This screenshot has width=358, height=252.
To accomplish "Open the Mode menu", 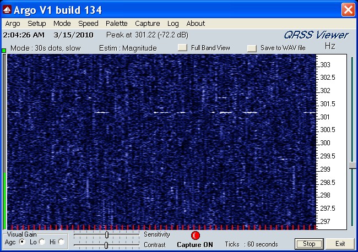I will pos(62,24).
